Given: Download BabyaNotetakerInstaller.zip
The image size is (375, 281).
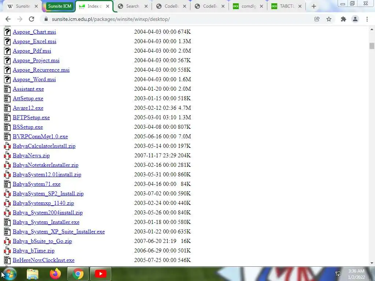Looking at the screenshot, I should click(x=46, y=165).
